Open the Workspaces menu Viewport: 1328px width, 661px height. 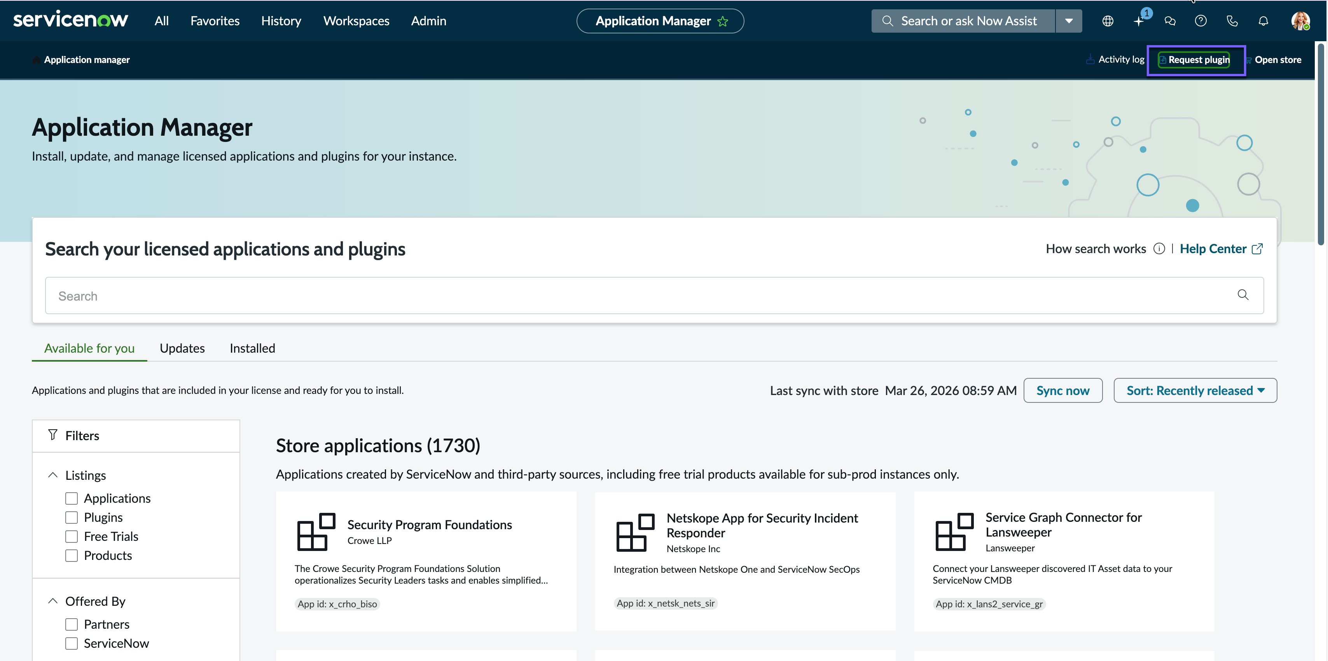pyautogui.click(x=356, y=21)
